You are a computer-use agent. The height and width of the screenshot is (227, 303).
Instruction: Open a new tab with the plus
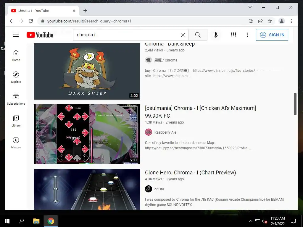85,11
